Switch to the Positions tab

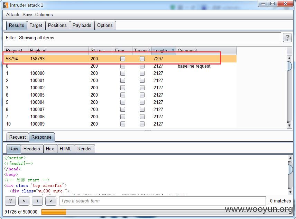(57, 26)
